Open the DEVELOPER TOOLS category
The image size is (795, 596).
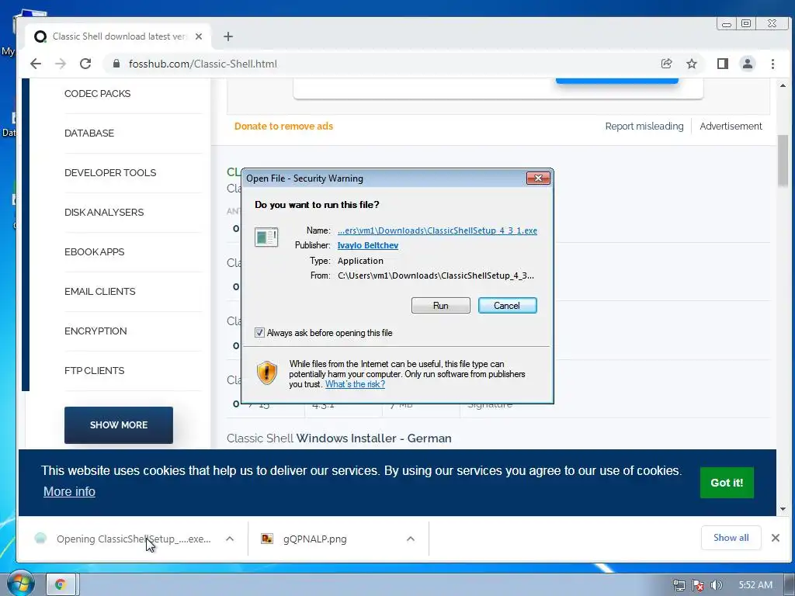click(x=110, y=173)
